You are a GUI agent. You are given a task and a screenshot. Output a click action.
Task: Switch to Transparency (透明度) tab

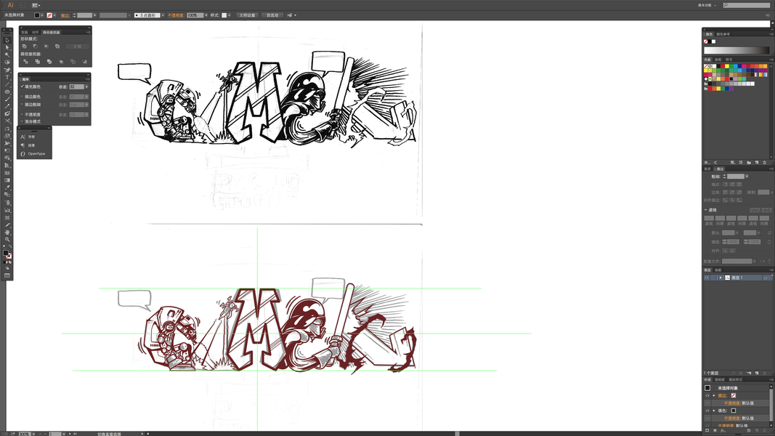pos(720,379)
